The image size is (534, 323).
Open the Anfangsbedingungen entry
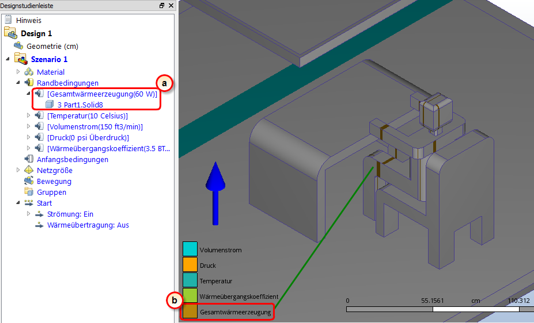pyautogui.click(x=73, y=159)
